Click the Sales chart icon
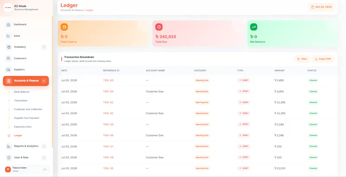The height and width of the screenshot is (177, 346). (x=8, y=36)
